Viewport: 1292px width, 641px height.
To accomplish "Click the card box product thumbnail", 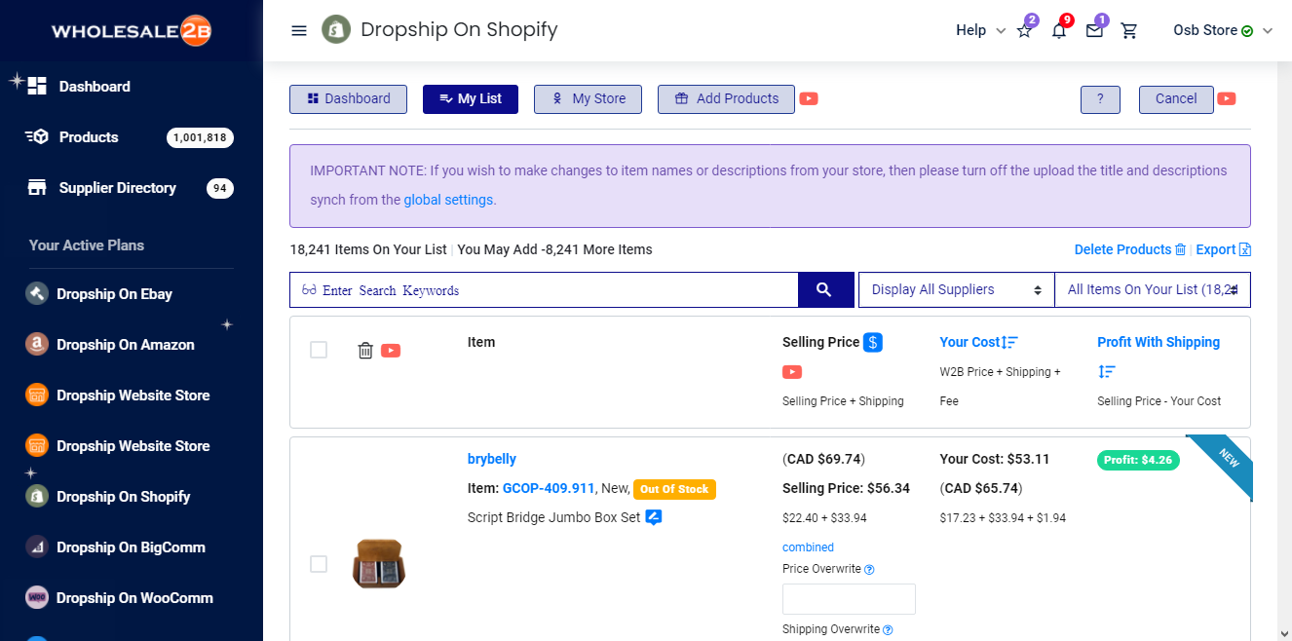I will [x=378, y=564].
